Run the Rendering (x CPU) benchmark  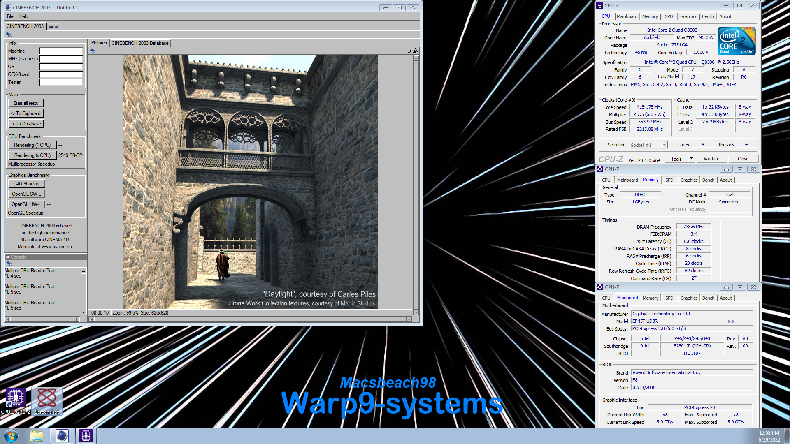[x=33, y=155]
